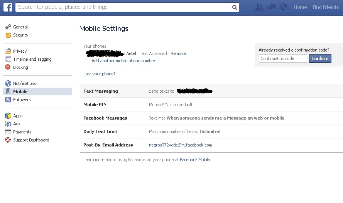
Task: Click the 'Text Activated' status text
Action: [153, 53]
